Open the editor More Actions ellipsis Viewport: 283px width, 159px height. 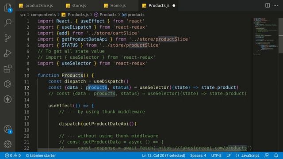(275, 6)
